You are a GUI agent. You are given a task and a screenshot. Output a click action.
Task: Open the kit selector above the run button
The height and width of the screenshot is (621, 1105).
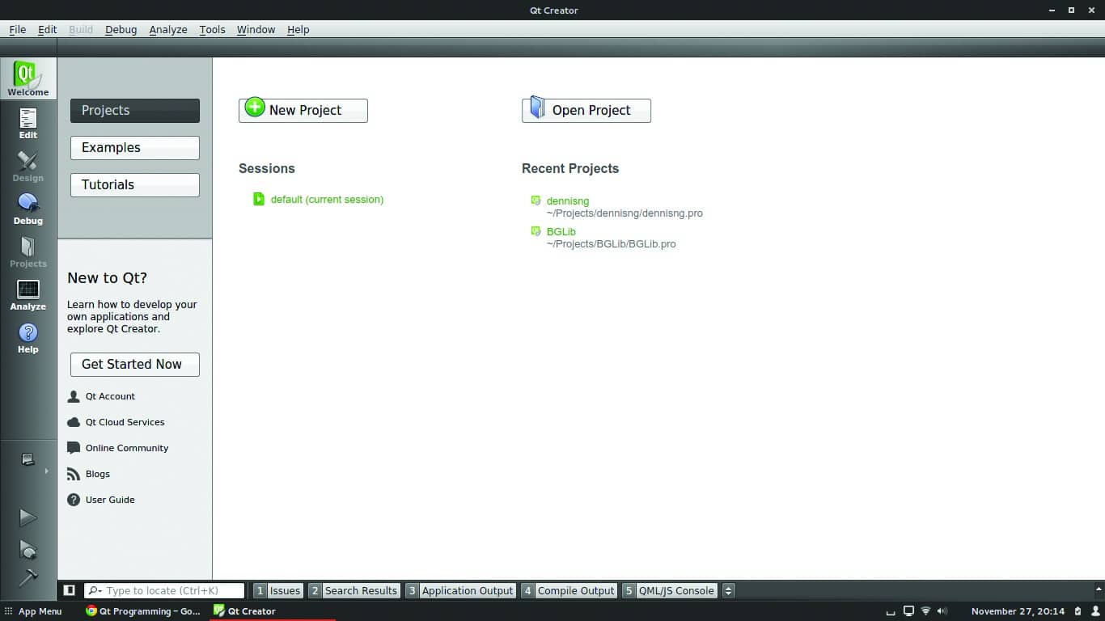click(x=27, y=458)
